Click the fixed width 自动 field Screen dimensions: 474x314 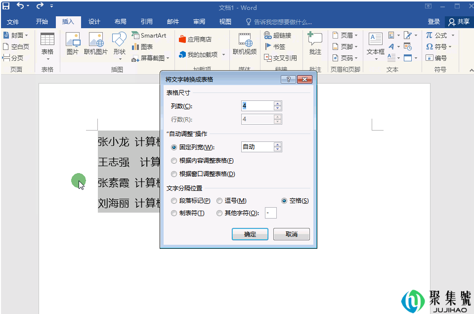pos(258,147)
